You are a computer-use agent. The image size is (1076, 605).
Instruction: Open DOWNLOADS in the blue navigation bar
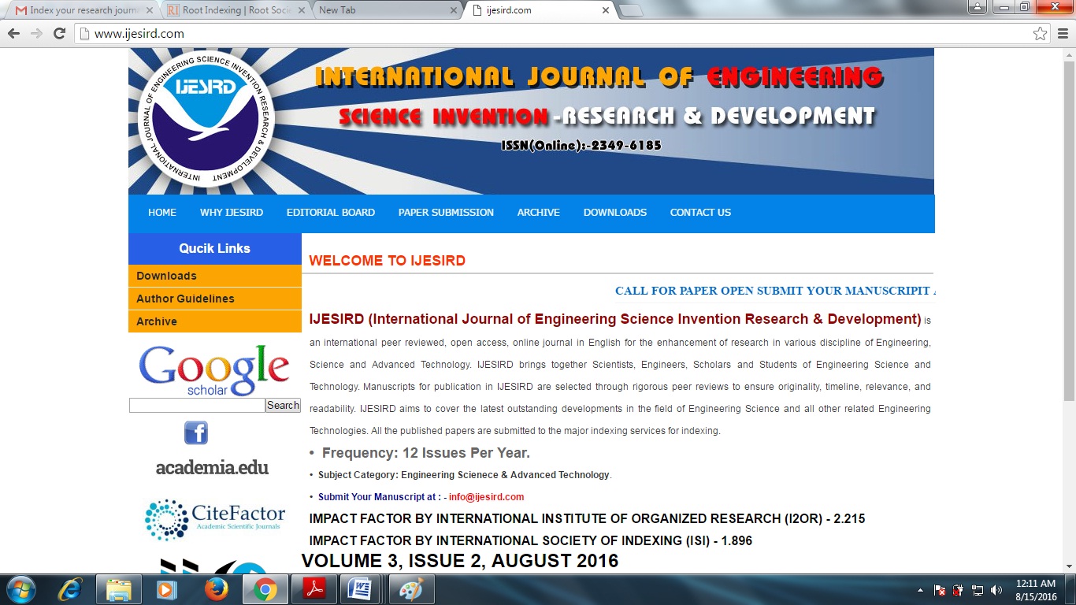click(x=615, y=213)
